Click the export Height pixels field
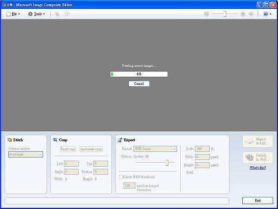This screenshot has width=278, height=209. [x=202, y=165]
